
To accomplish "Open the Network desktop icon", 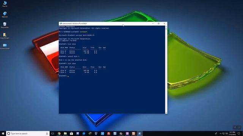I will tap(5, 14).
